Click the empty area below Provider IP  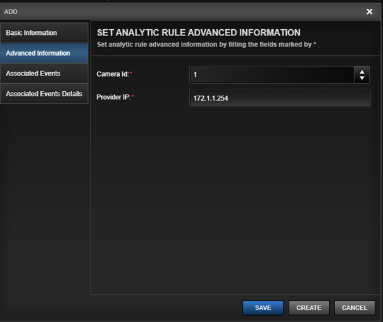click(235, 200)
